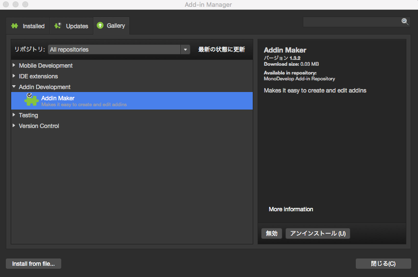Select the Addin Maker list row

coord(132,101)
